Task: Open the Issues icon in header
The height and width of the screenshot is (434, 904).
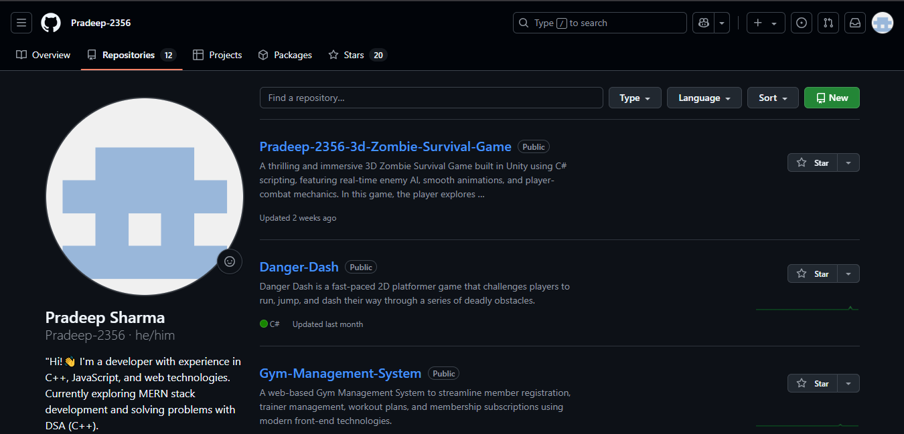Action: [x=802, y=23]
